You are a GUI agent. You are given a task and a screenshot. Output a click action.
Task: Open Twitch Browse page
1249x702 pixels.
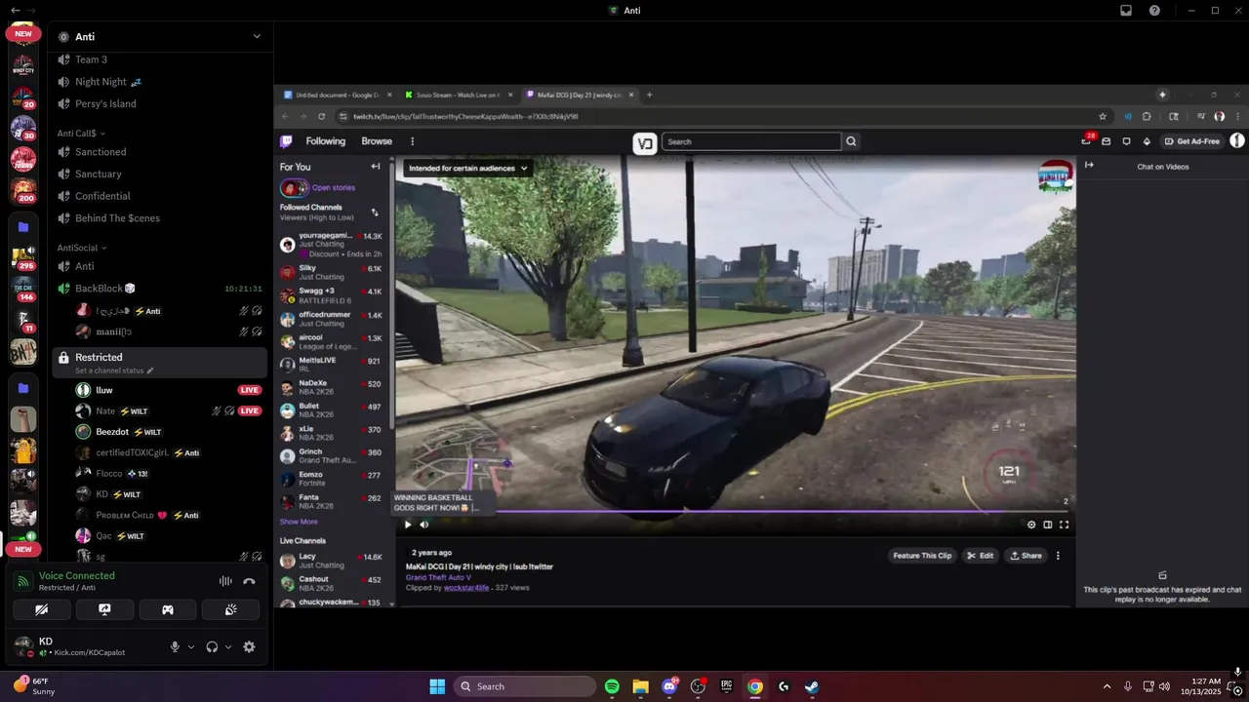377,141
